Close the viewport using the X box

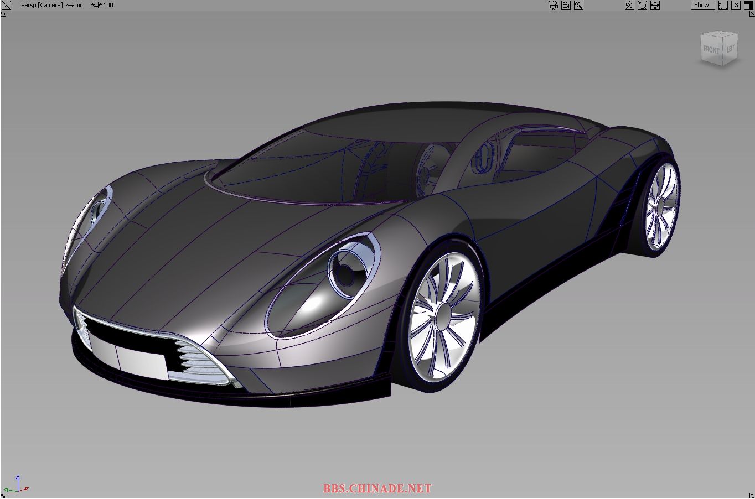point(6,5)
